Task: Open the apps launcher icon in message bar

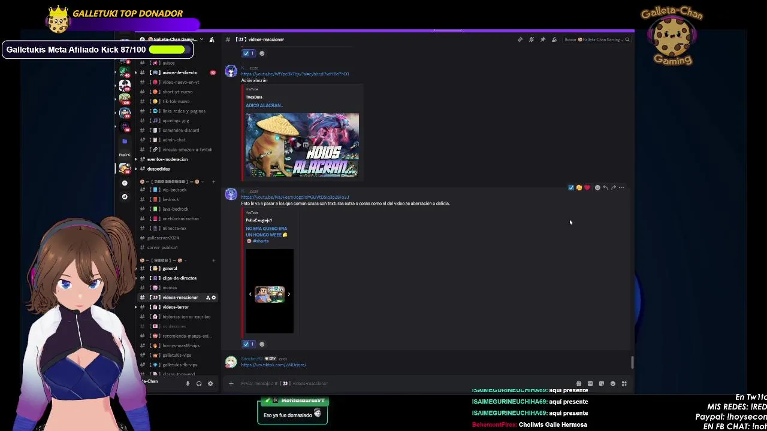Action: point(624,384)
